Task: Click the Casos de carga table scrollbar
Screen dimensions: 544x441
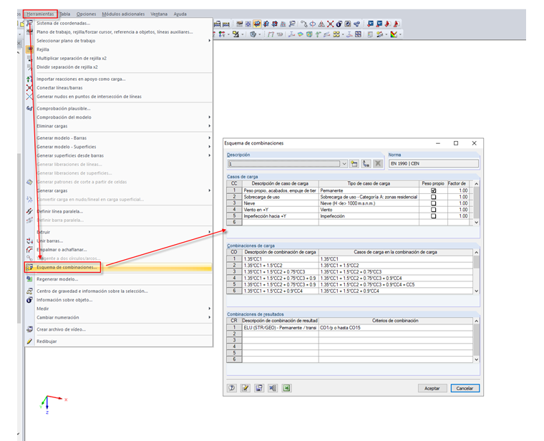Action: point(476,203)
